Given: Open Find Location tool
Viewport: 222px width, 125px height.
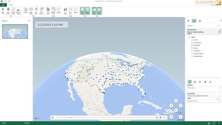Looking at the screenshot, I should pyautogui.click(x=41, y=11).
